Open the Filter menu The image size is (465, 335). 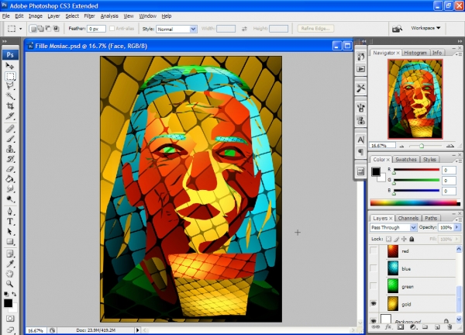pos(89,16)
